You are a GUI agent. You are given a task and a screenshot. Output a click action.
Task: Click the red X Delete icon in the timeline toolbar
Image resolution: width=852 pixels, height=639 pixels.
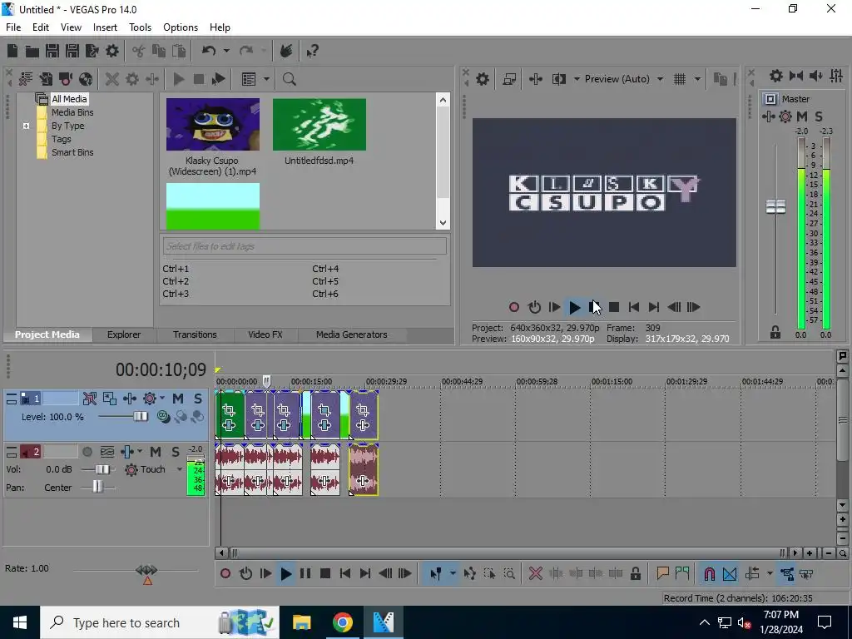click(536, 574)
